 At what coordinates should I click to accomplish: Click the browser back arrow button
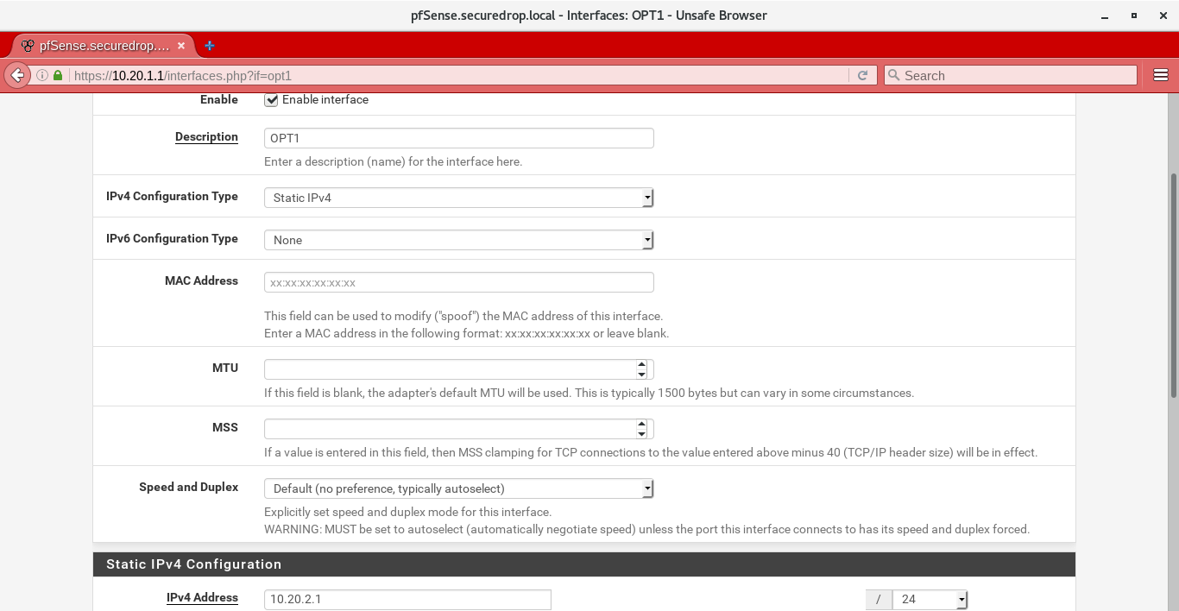(x=17, y=75)
